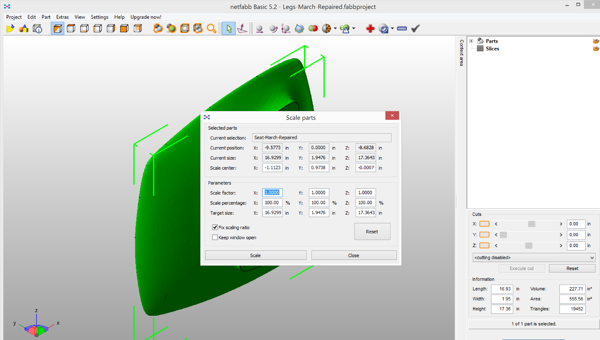
Task: Select Slices item in tree
Action: point(492,49)
